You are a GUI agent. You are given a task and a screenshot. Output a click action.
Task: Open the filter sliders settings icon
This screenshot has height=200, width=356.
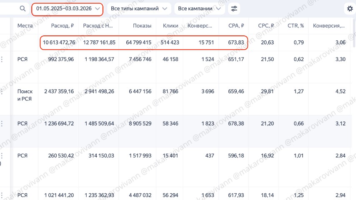point(235,9)
